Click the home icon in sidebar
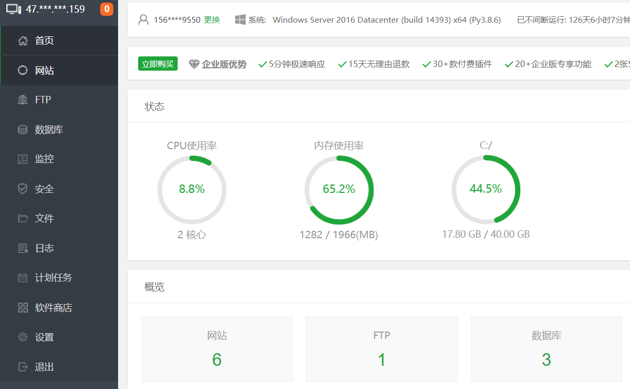Image resolution: width=630 pixels, height=389 pixels. click(x=23, y=41)
